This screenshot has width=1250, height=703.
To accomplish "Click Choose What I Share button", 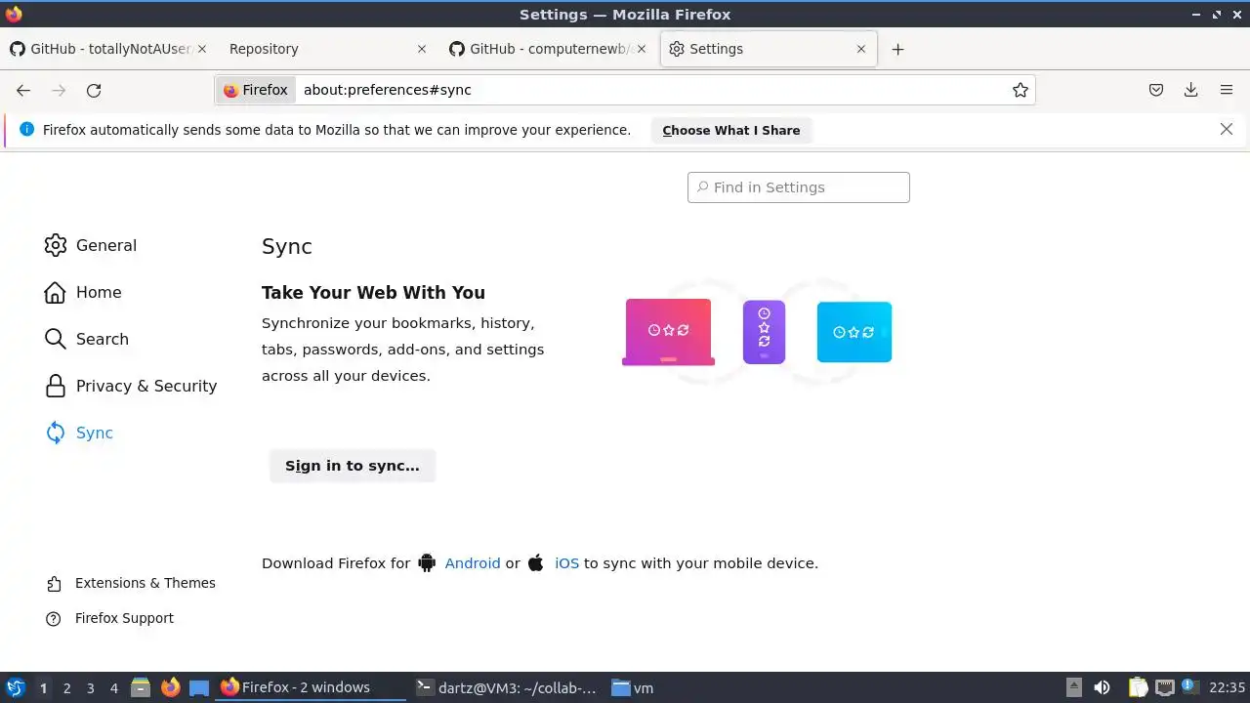I will [x=731, y=130].
